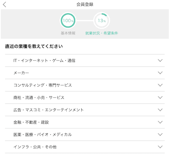The height and width of the screenshot is (154, 170).
Task: Select the 広告・マスコミ・エンターテインメント label
Action: tap(48, 110)
